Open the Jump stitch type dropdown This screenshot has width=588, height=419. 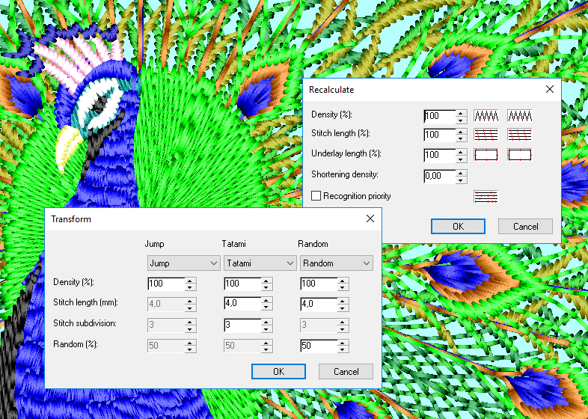tap(183, 263)
